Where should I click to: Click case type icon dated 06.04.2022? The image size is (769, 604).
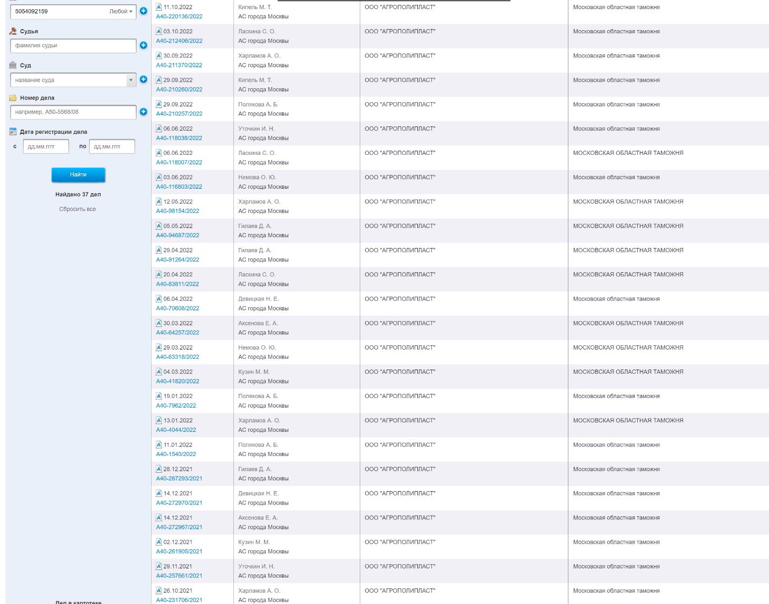(x=159, y=299)
